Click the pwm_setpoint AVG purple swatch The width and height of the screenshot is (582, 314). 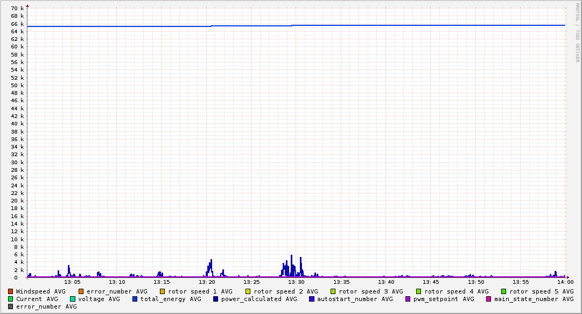408,299
